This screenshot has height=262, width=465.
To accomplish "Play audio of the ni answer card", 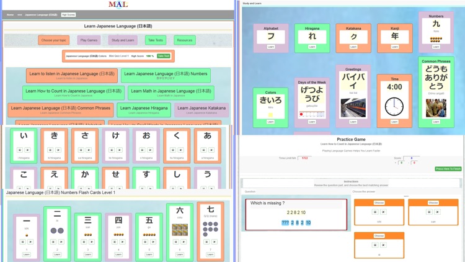I will [x=383, y=245].
